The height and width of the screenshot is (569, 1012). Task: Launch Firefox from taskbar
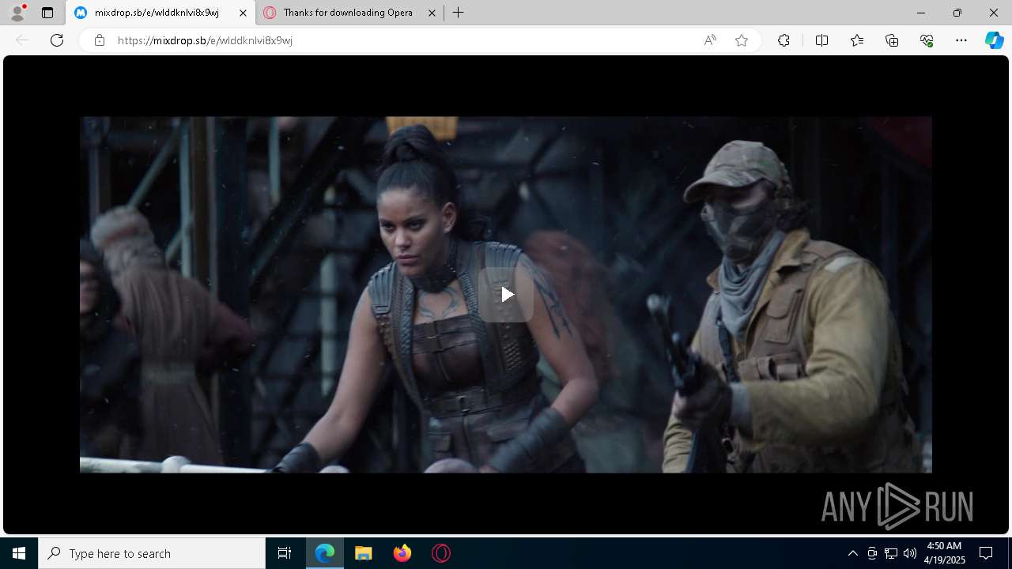click(402, 553)
